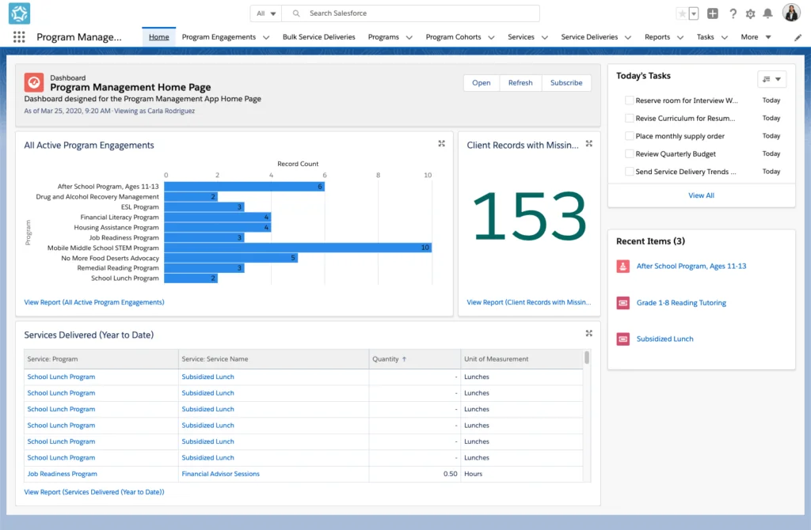Open the Service Deliveries tab
The height and width of the screenshot is (530, 811).
[x=589, y=37]
